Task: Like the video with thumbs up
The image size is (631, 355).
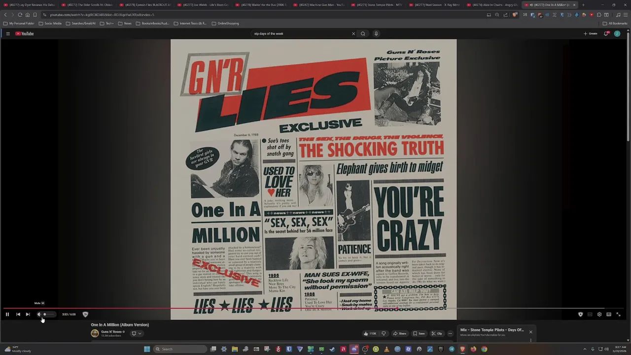Action: [370, 333]
